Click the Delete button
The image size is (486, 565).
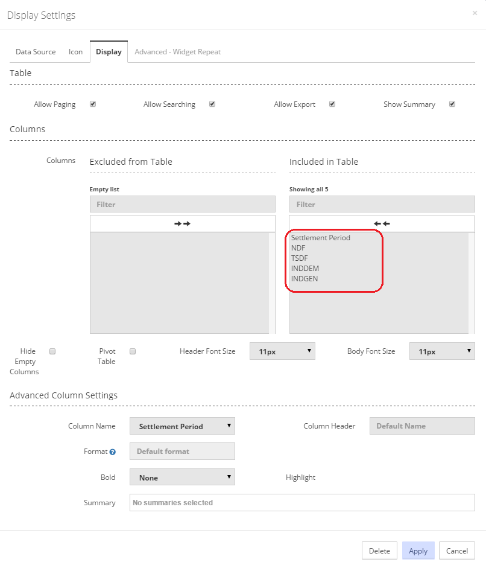pos(379,551)
